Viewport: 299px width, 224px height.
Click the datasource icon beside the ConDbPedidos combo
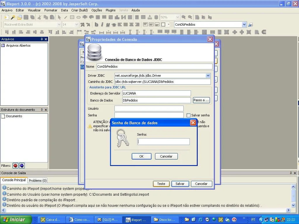(250, 25)
